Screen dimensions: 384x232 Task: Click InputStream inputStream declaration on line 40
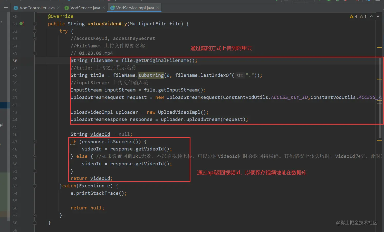[103, 90]
